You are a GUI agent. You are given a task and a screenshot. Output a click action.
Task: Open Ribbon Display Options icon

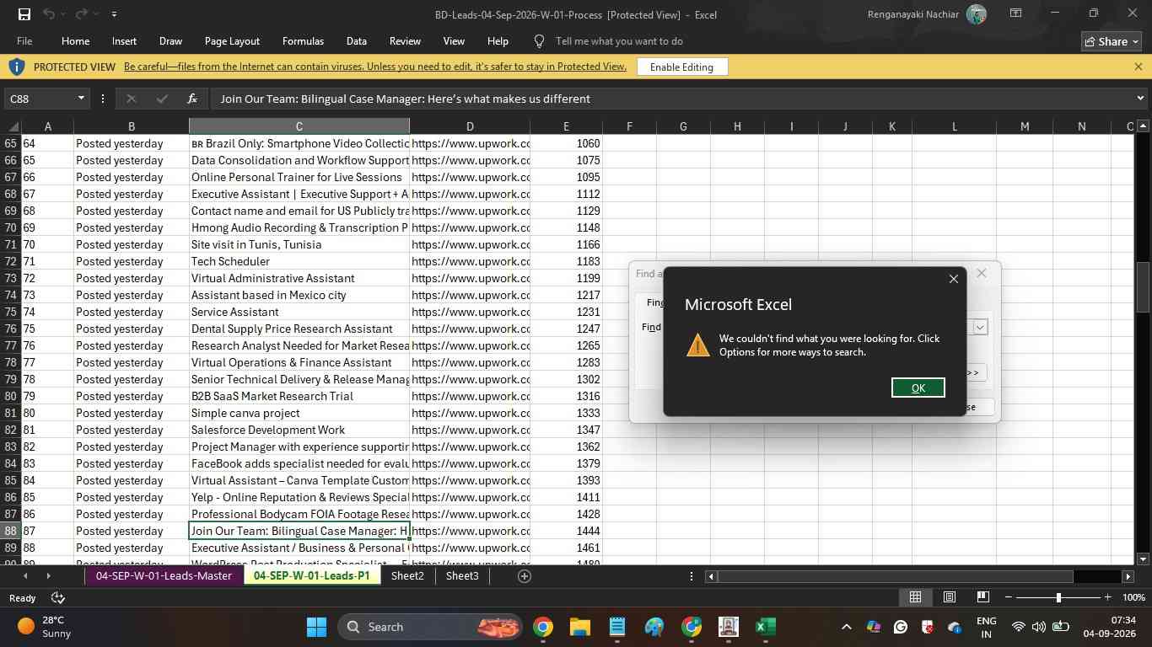[1016, 13]
